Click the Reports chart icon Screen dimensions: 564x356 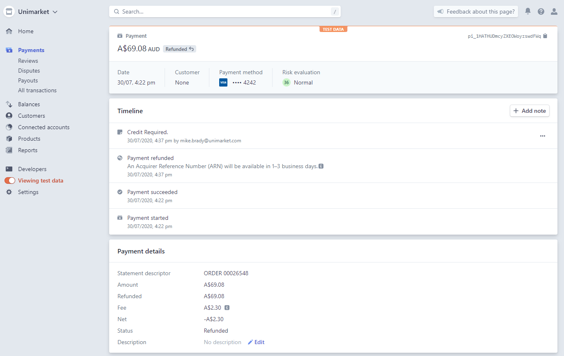tap(9, 150)
